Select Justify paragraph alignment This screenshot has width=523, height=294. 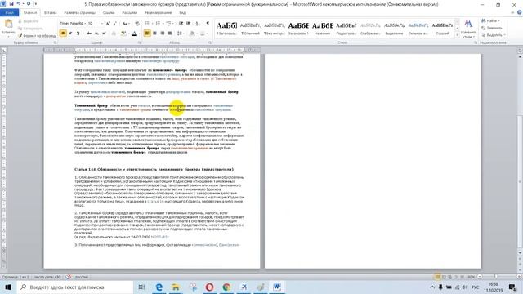(170, 33)
